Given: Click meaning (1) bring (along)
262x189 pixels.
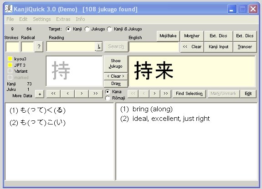Looking at the screenshot, I should (146, 109).
